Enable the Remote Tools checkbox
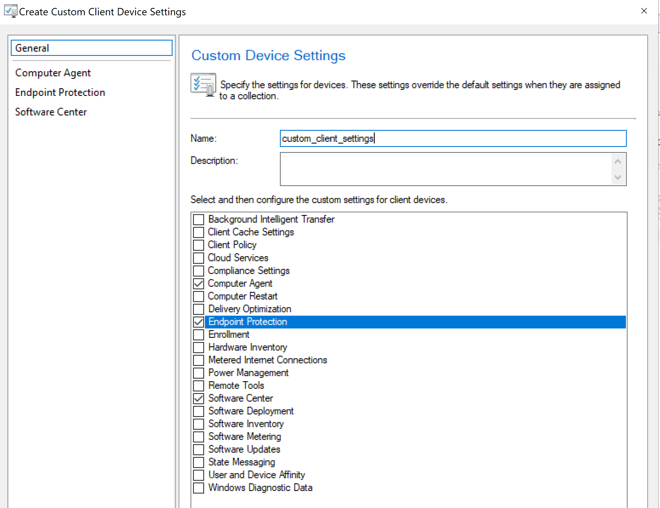This screenshot has width=660, height=508. tap(198, 386)
